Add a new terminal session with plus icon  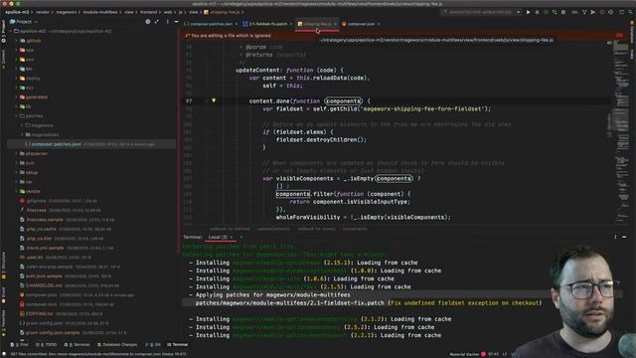click(x=240, y=237)
